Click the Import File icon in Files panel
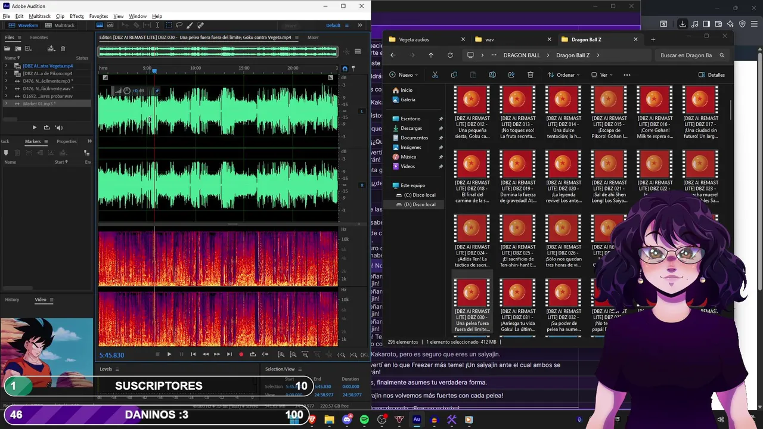 18,48
